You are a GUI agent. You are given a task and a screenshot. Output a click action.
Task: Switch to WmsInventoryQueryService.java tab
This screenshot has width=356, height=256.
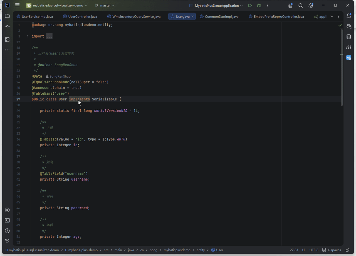(134, 16)
